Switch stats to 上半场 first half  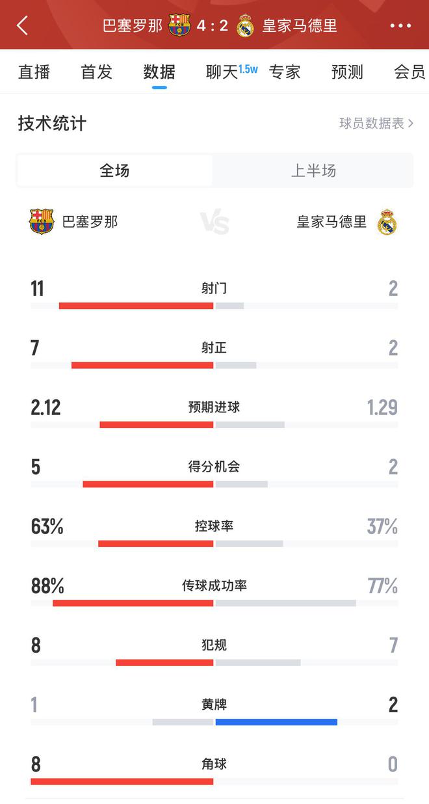point(313,170)
